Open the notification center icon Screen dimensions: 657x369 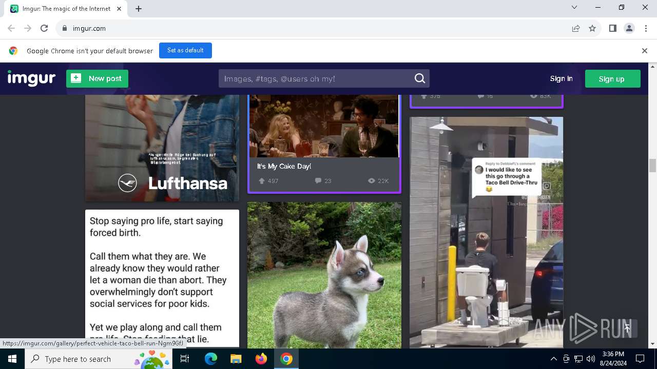[640, 359]
